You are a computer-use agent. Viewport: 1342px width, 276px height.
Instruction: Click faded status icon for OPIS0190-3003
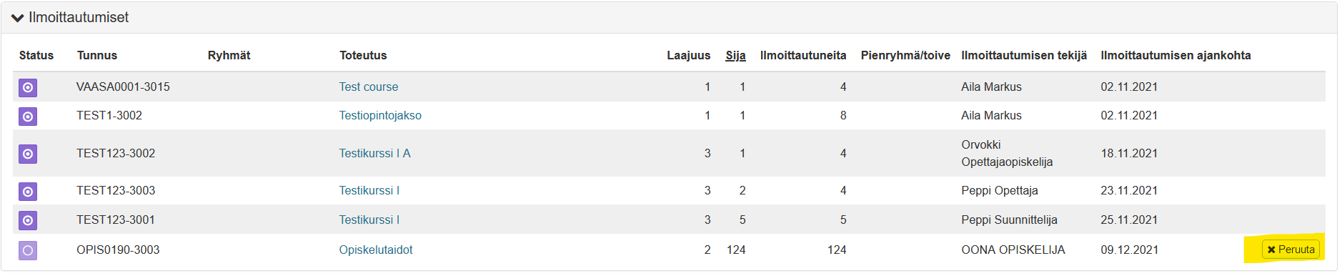coord(28,250)
